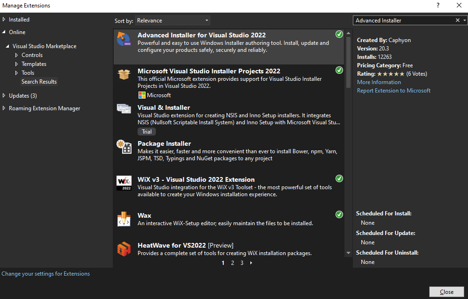Click the scrollbar down arrow in results

(348, 253)
